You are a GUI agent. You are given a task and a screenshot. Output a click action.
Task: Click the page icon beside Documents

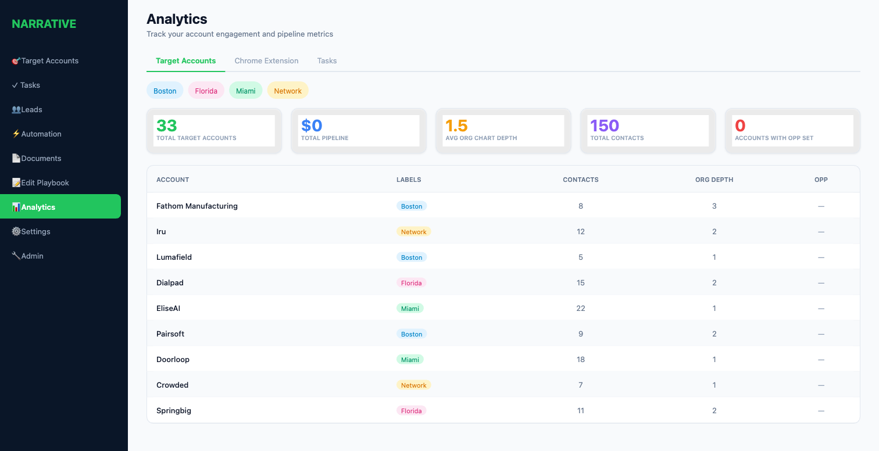(16, 159)
